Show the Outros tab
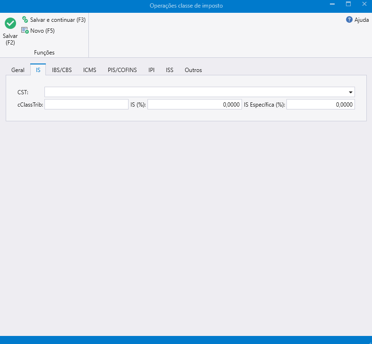This screenshot has height=344, width=372. click(x=193, y=70)
